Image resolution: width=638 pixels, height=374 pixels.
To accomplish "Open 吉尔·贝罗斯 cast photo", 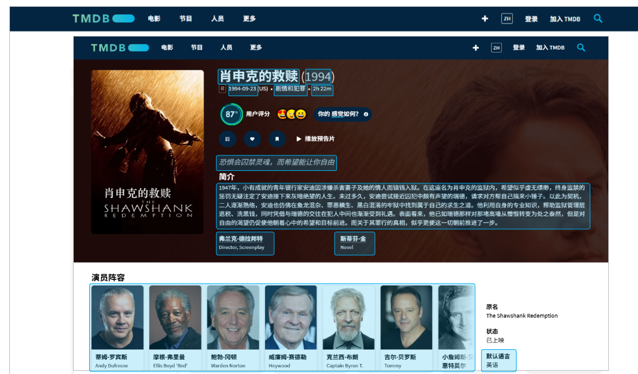I will point(406,318).
